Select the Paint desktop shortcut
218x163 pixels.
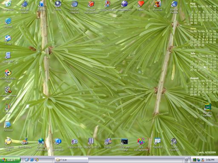pos(8,109)
